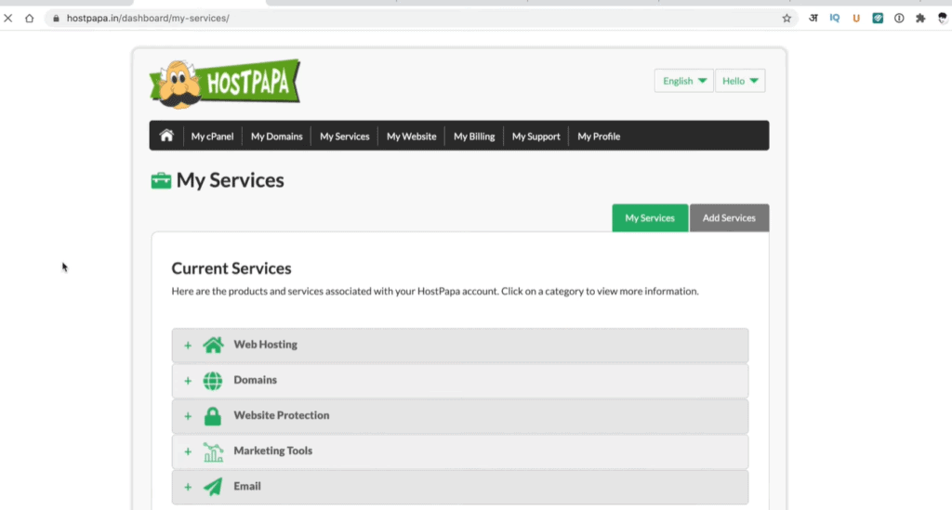Screen dimensions: 952x510
Task: Click the Email paper plane icon
Action: 213,487
